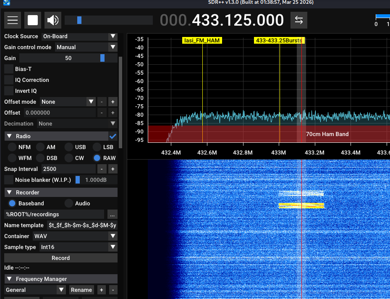Delete frequency list with minus
This screenshot has width=390, height=299.
tap(113, 290)
